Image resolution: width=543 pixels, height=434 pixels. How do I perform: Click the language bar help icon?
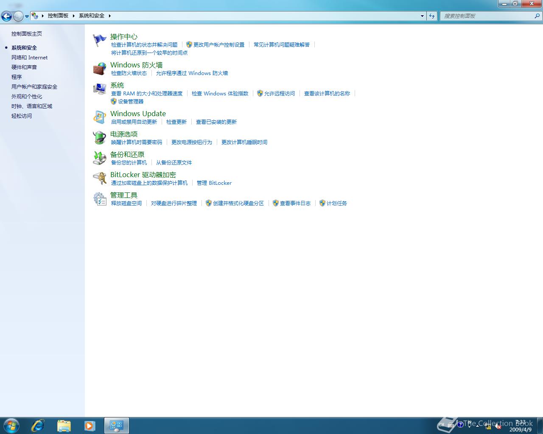tap(460, 424)
